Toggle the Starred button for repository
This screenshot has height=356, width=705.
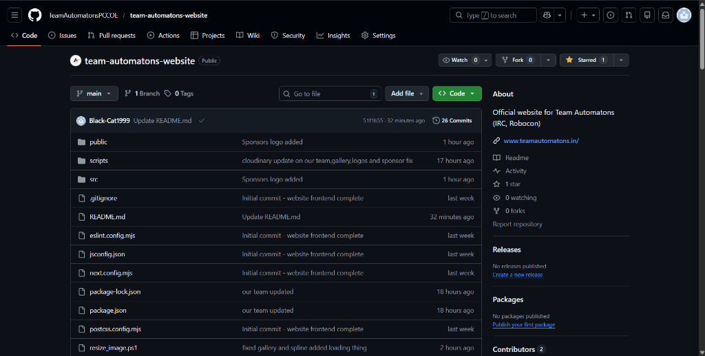pos(585,60)
